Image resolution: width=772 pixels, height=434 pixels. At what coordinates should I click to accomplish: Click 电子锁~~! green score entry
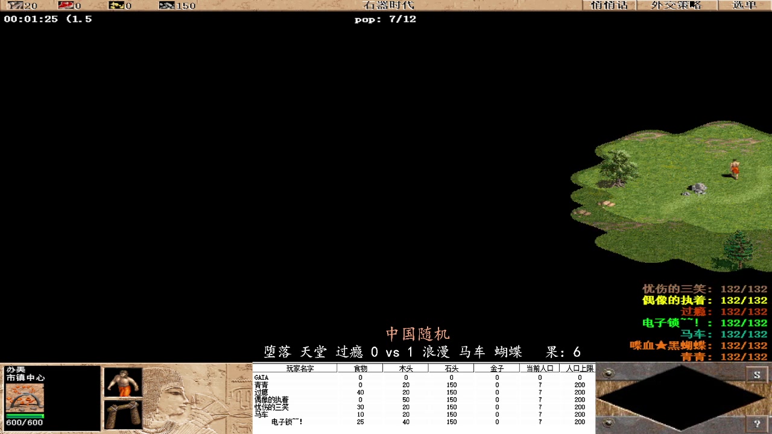coord(705,323)
